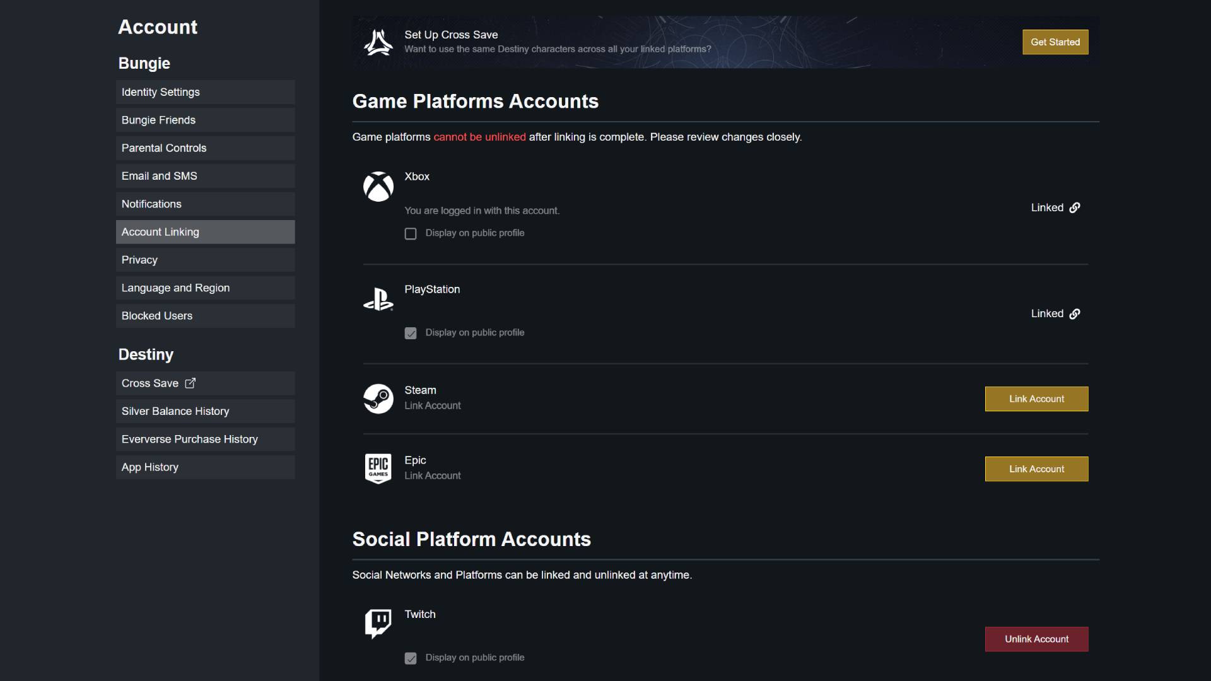The image size is (1211, 681).
Task: Click Link Account for Epic
Action: pyautogui.click(x=1036, y=469)
